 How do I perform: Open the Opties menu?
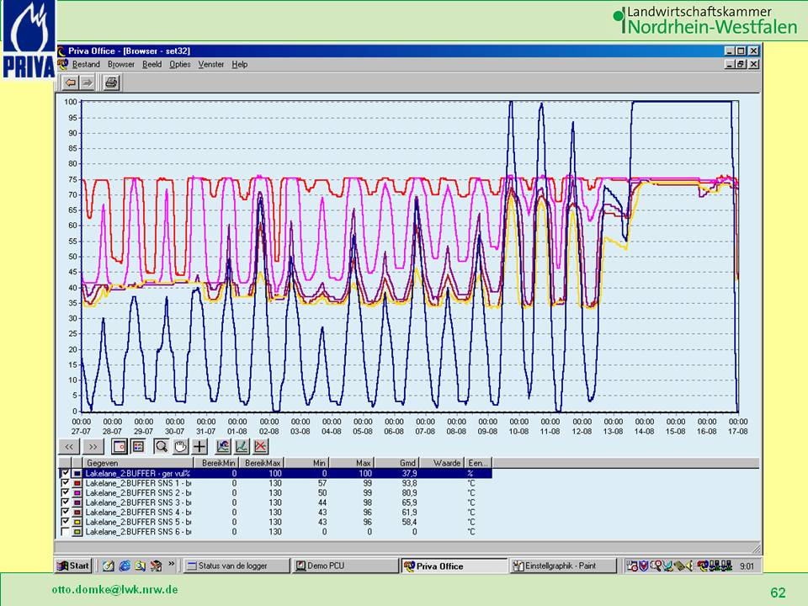(179, 64)
